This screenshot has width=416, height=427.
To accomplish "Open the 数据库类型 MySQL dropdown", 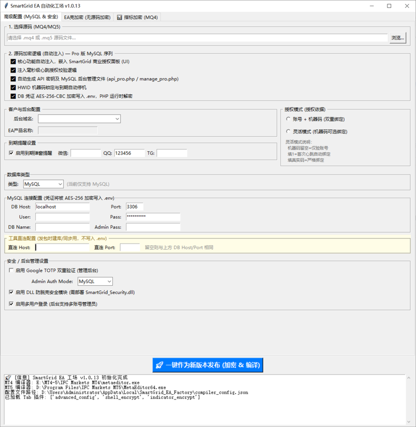I will coord(43,184).
